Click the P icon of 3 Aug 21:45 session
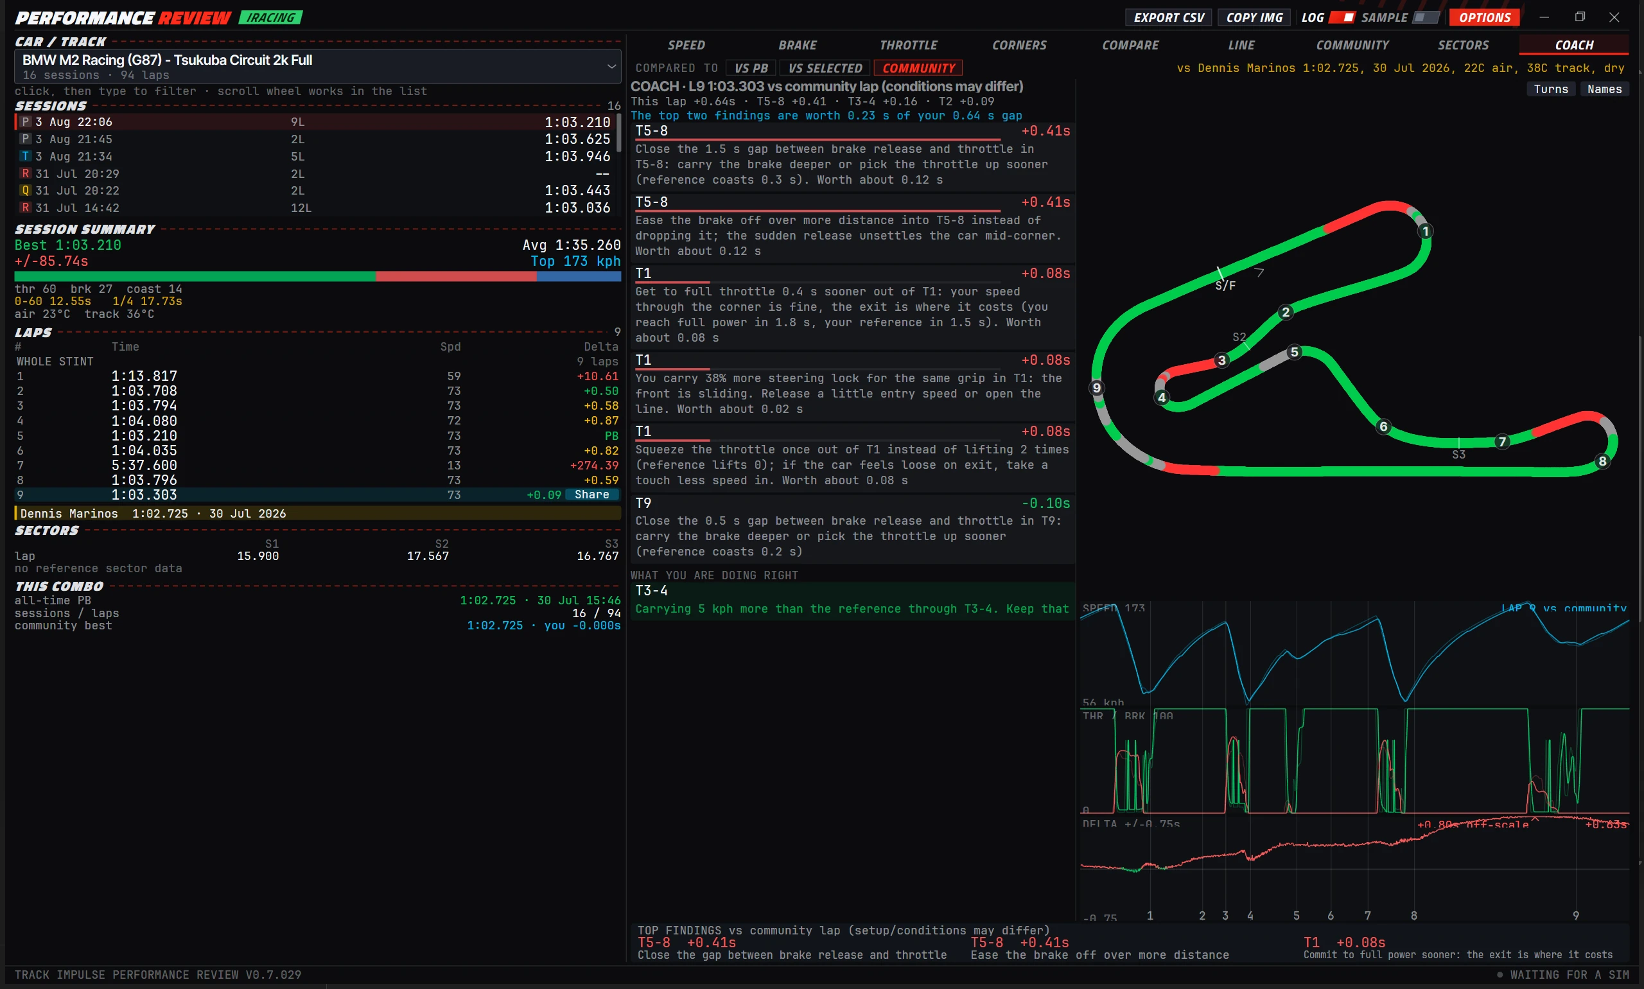The image size is (1644, 989). [x=25, y=139]
